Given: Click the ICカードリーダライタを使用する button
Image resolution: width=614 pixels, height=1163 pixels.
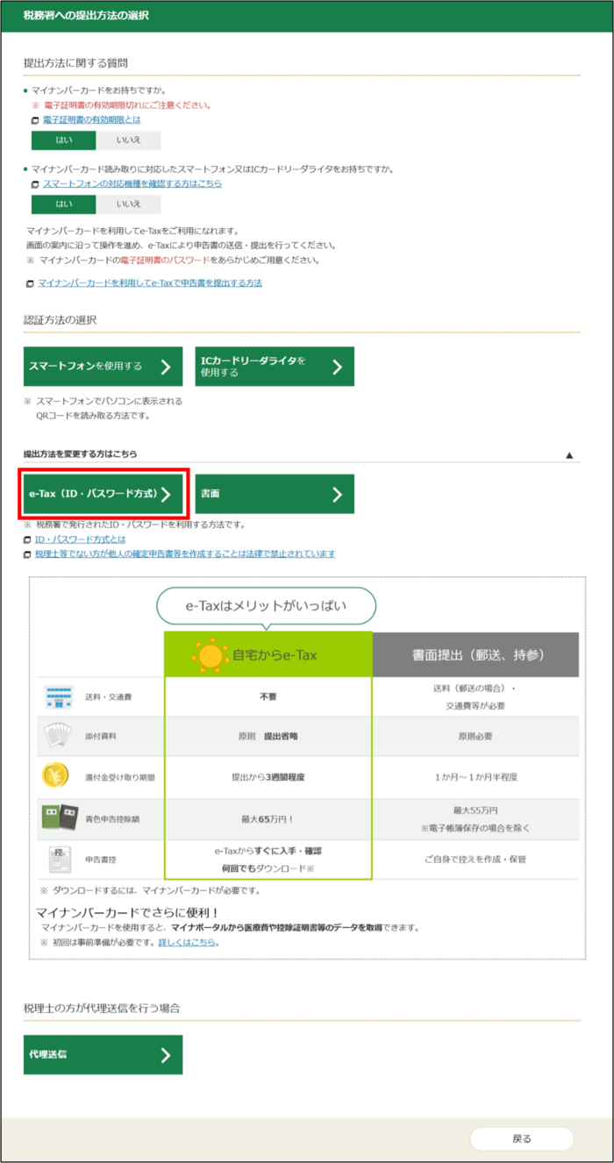Looking at the screenshot, I should click(x=275, y=367).
